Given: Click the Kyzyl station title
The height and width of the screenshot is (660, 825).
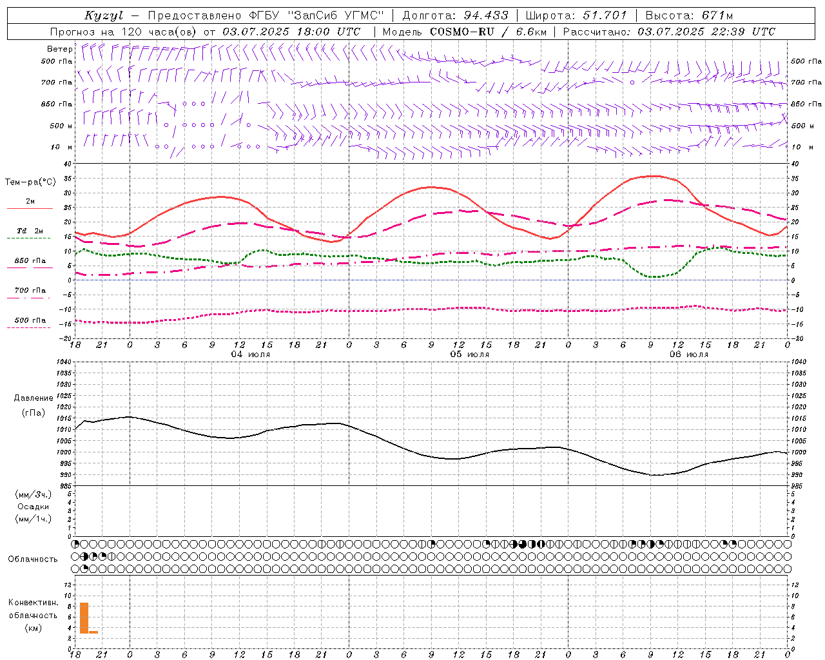Looking at the screenshot, I should point(104,15).
